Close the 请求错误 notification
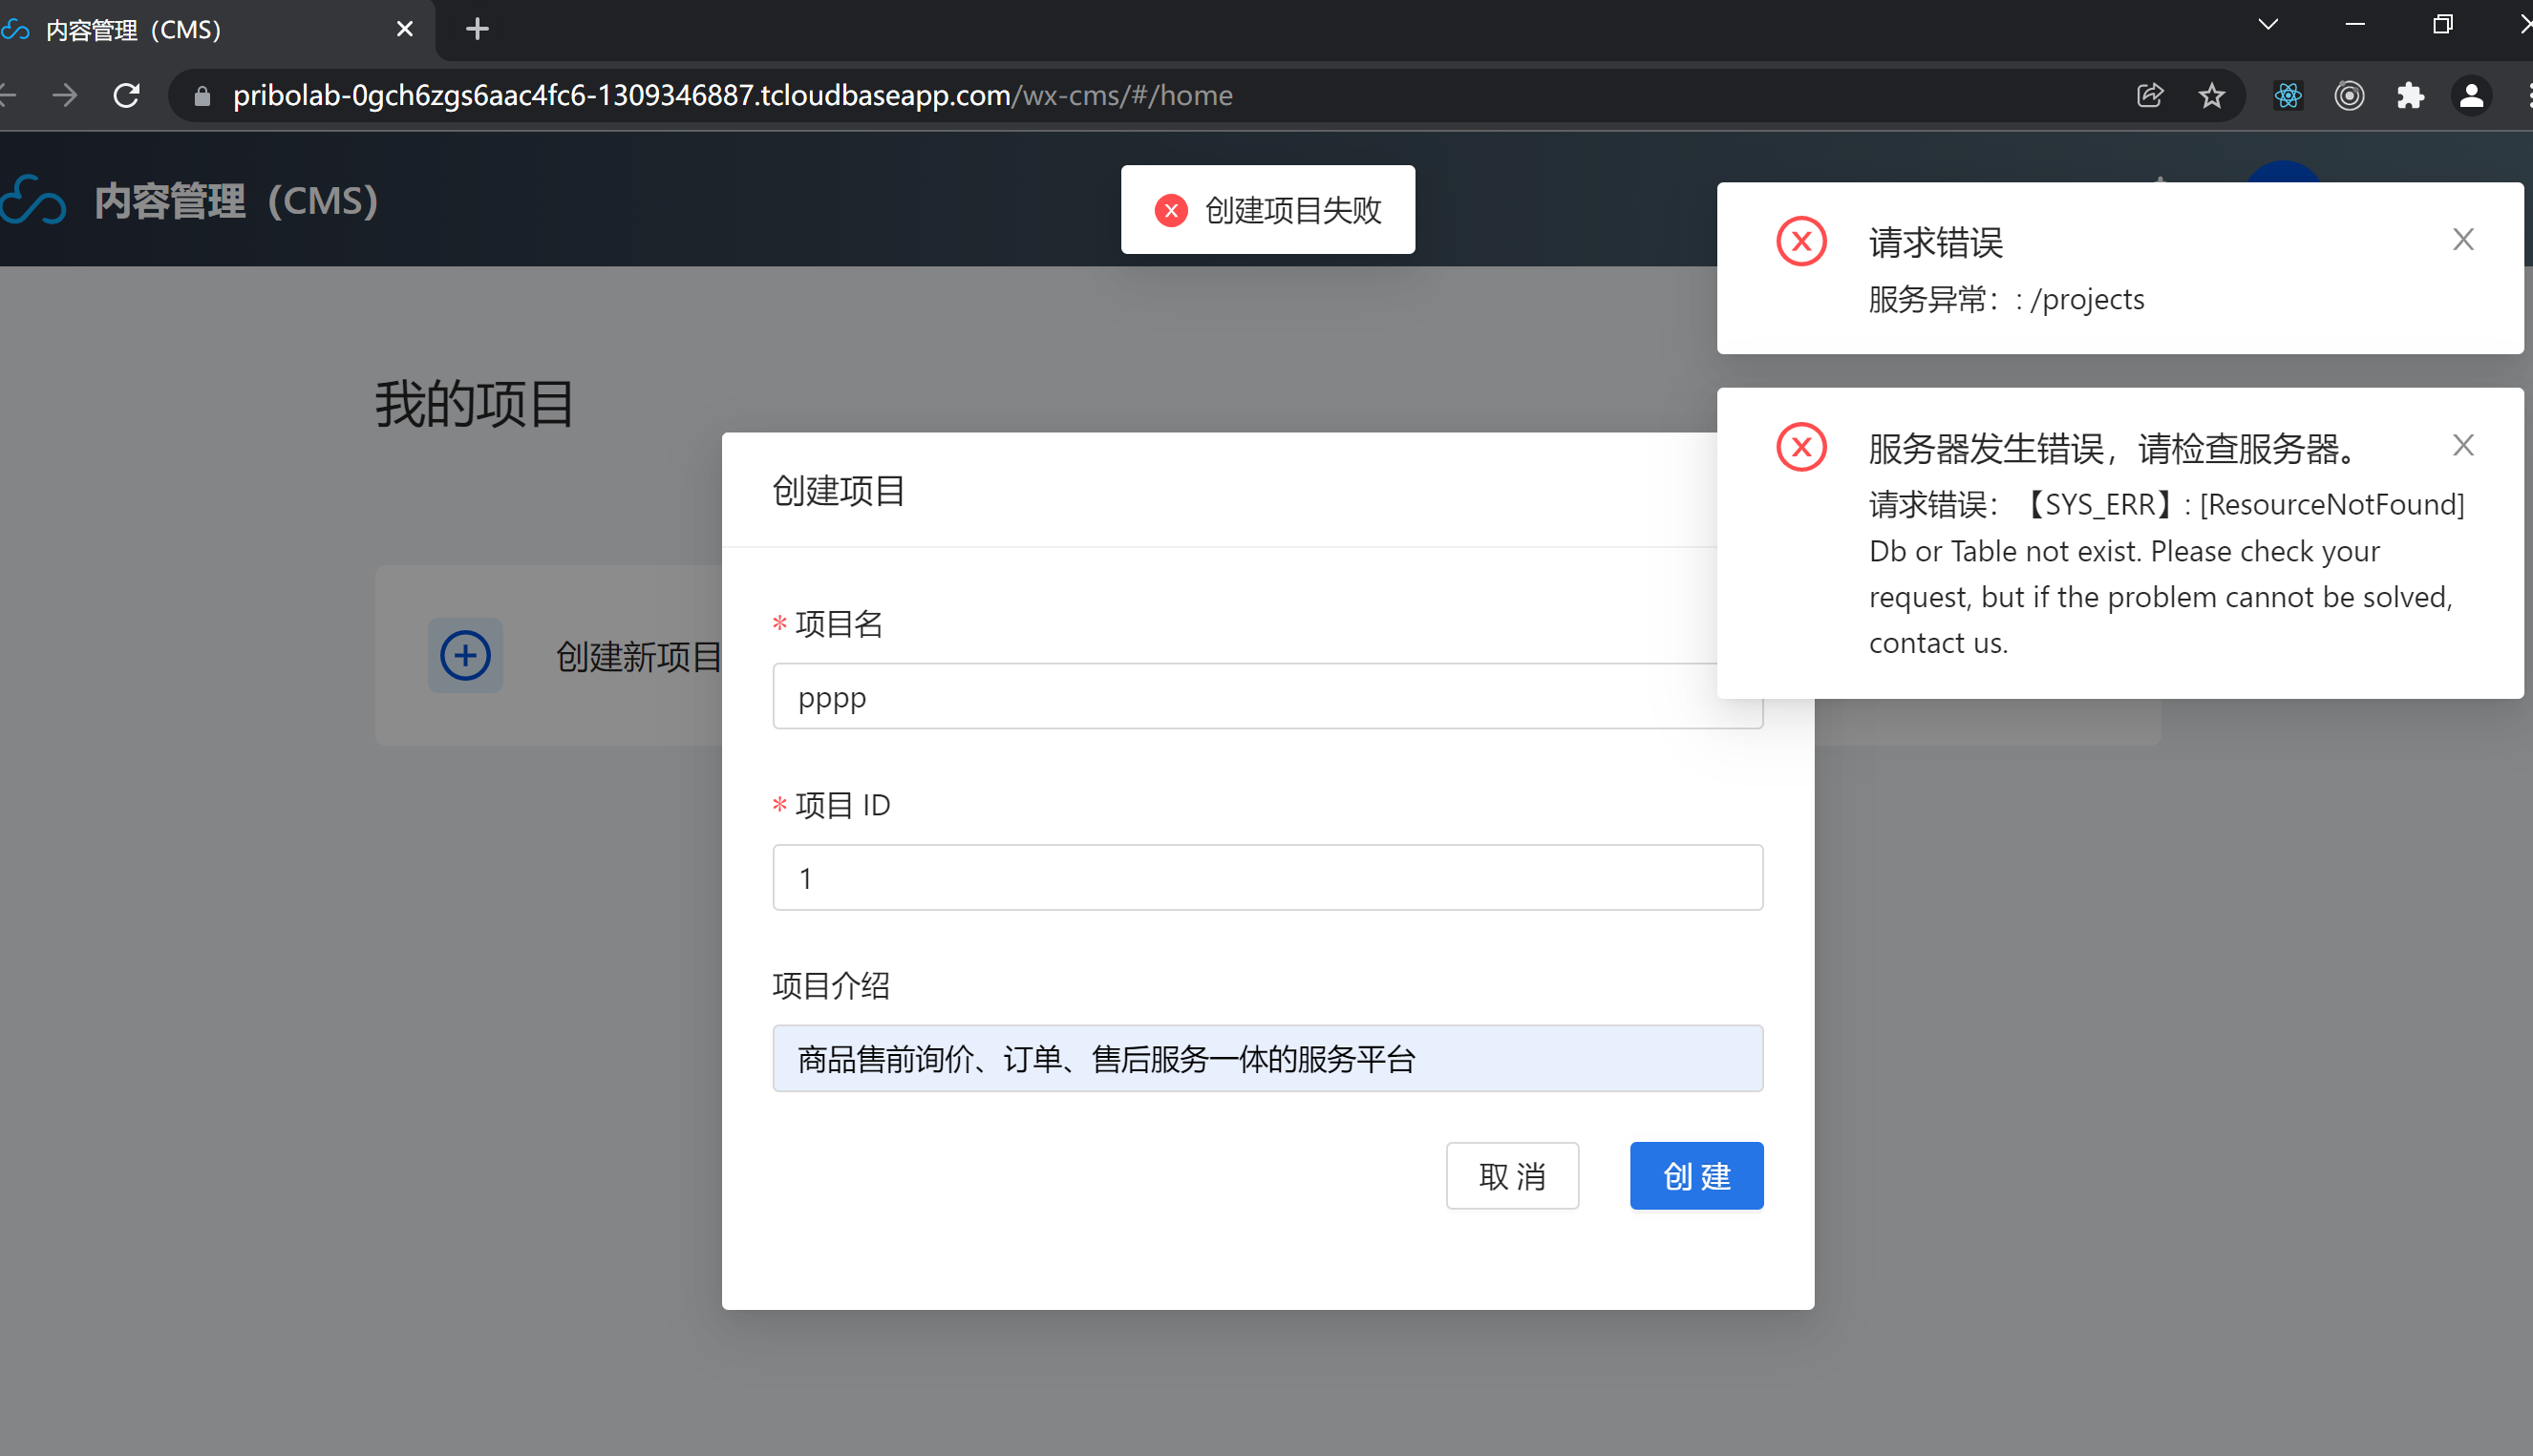Image resolution: width=2533 pixels, height=1456 pixels. 2463,240
